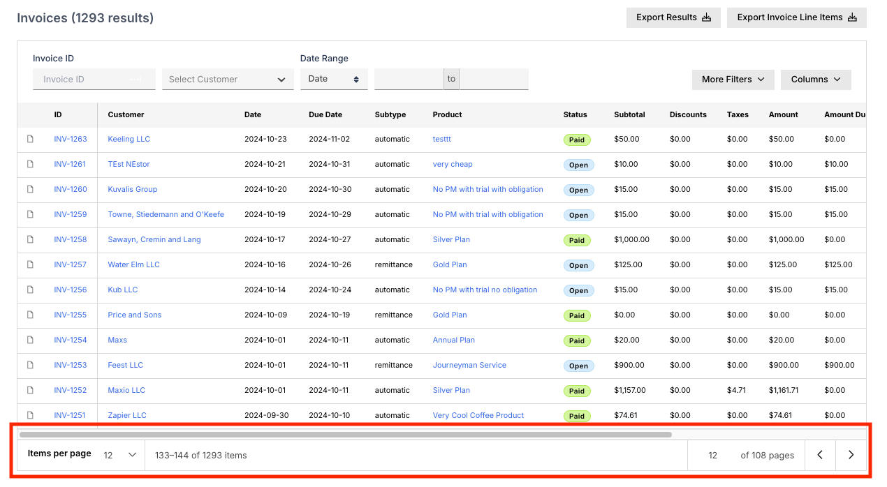
Task: Open document icon for INV-1251 row
Action: [30, 415]
